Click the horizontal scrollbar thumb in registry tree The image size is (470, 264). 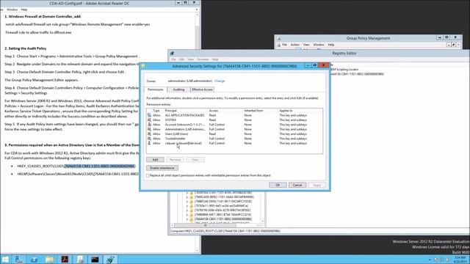pos(205,225)
